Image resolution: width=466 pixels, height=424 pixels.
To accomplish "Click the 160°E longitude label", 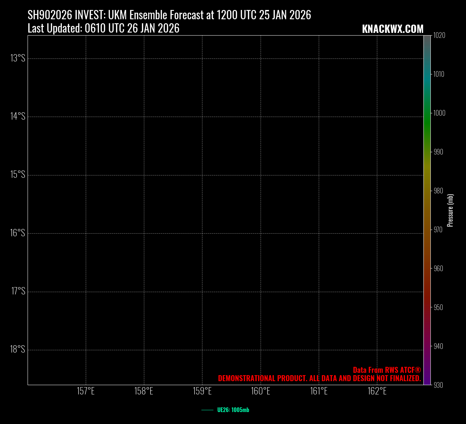I will point(261,391).
